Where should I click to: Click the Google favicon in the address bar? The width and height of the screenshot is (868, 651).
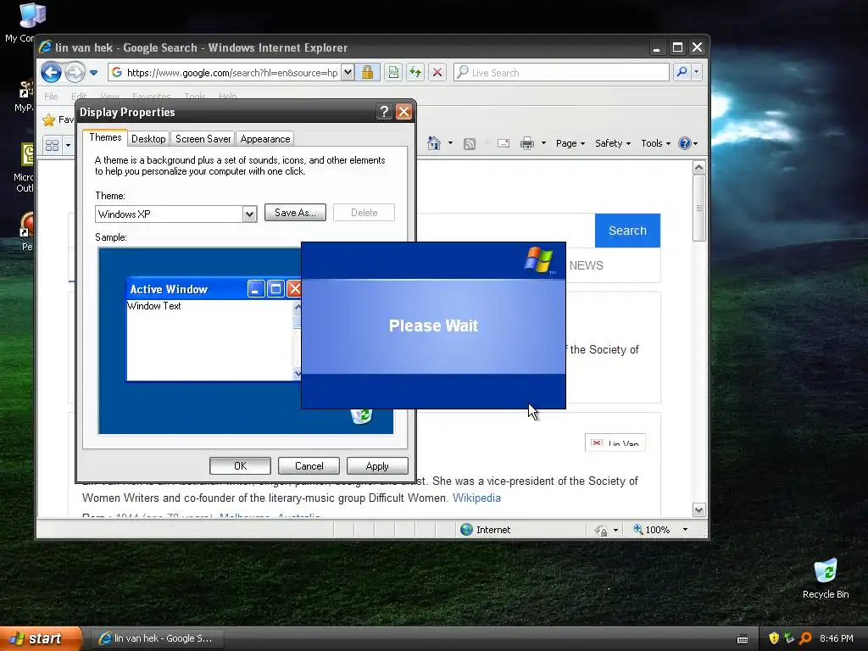(x=117, y=73)
